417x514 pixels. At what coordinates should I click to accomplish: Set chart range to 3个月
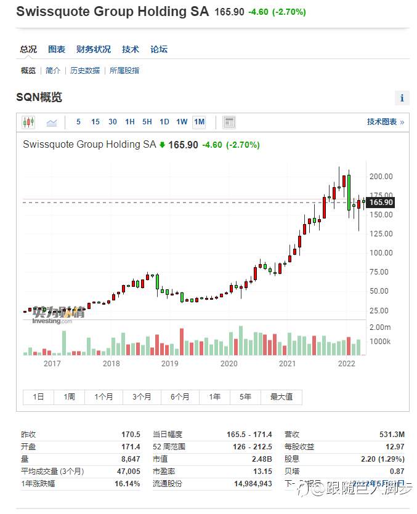(x=142, y=397)
